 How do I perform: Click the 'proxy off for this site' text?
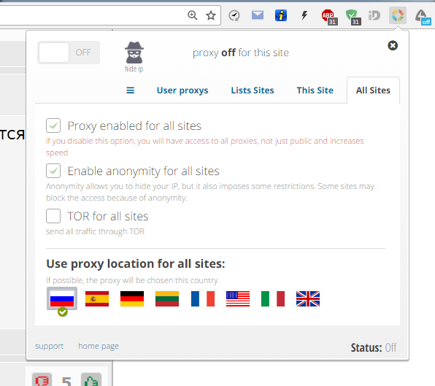[x=241, y=53]
